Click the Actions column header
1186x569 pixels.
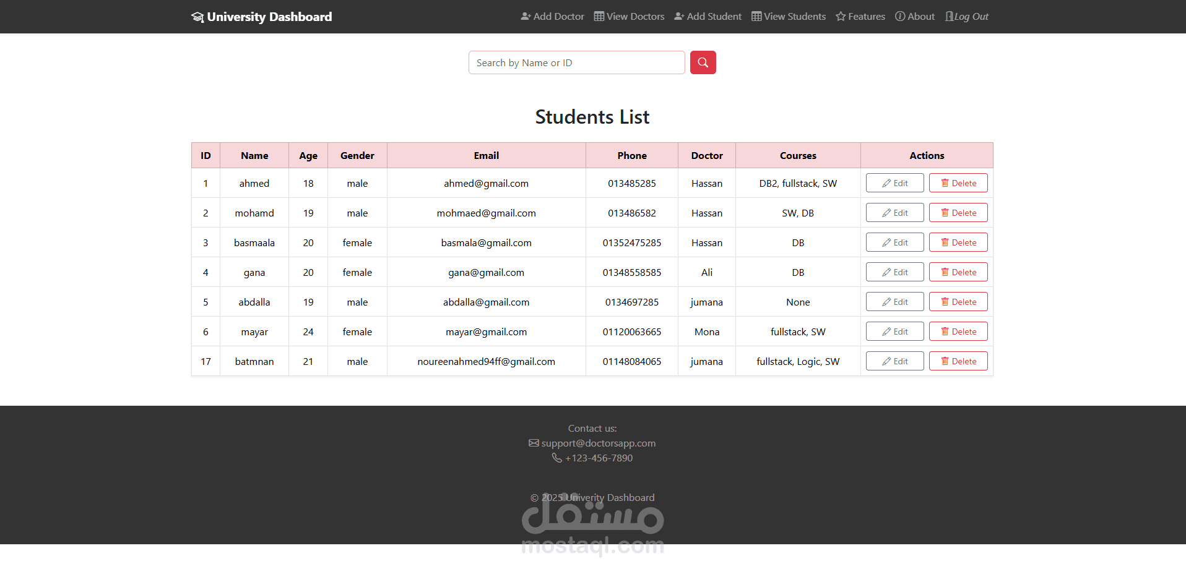927,156
